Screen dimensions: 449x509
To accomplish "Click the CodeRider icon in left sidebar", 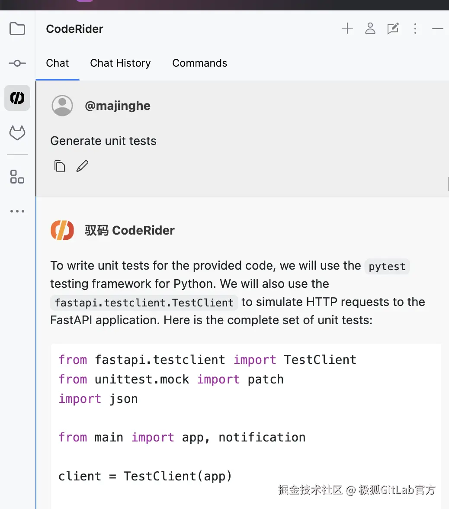I will click(17, 98).
